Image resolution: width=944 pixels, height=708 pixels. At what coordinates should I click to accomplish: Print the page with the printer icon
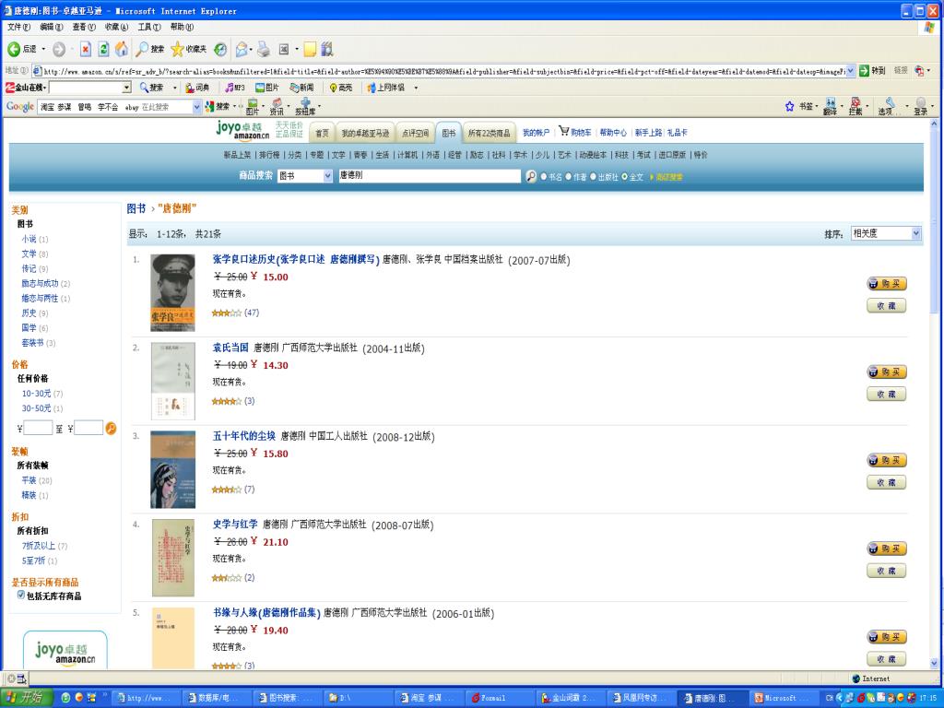click(x=264, y=50)
